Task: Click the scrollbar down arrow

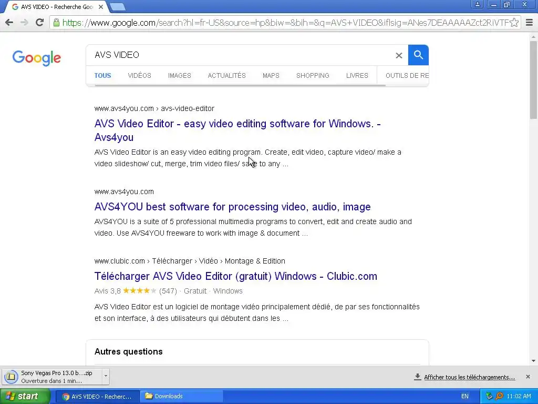Action: [x=534, y=361]
